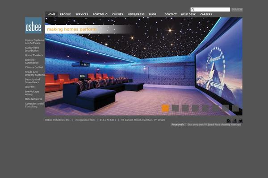Open the Profile menu item

(65, 14)
